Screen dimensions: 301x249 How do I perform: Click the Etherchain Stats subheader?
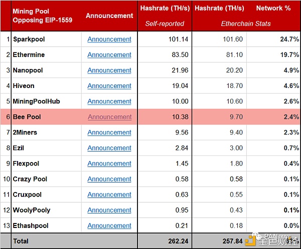(x=246, y=23)
